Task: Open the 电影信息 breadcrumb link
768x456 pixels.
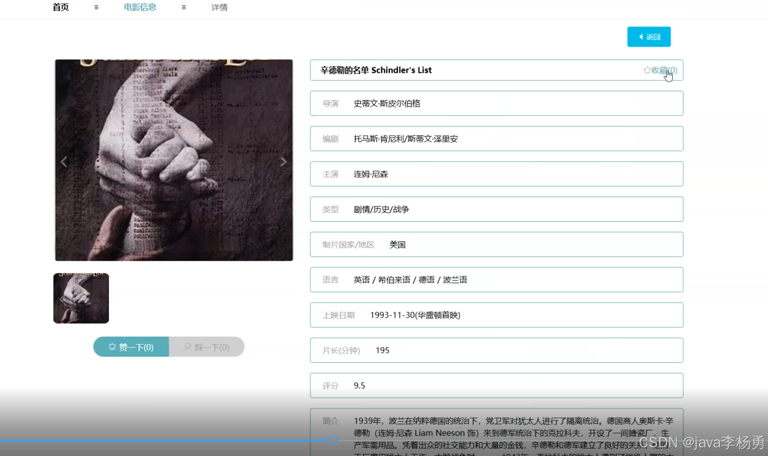Action: (x=140, y=8)
